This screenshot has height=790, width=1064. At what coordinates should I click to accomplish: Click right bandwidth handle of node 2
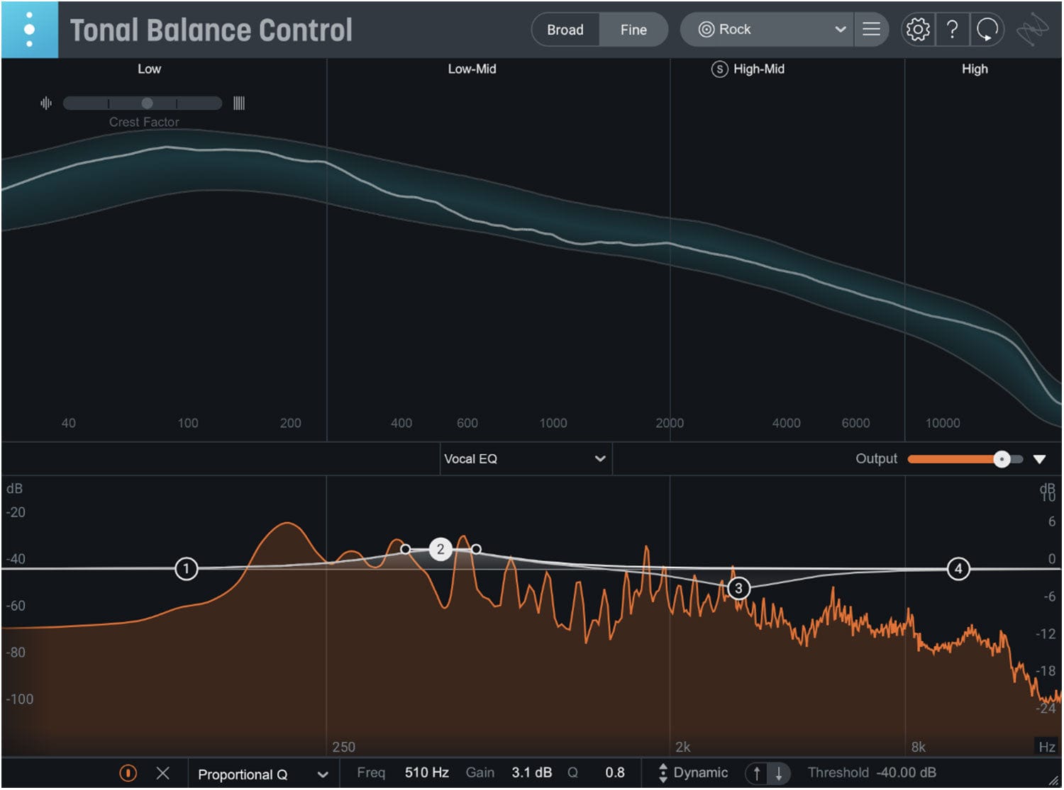pyautogui.click(x=476, y=549)
